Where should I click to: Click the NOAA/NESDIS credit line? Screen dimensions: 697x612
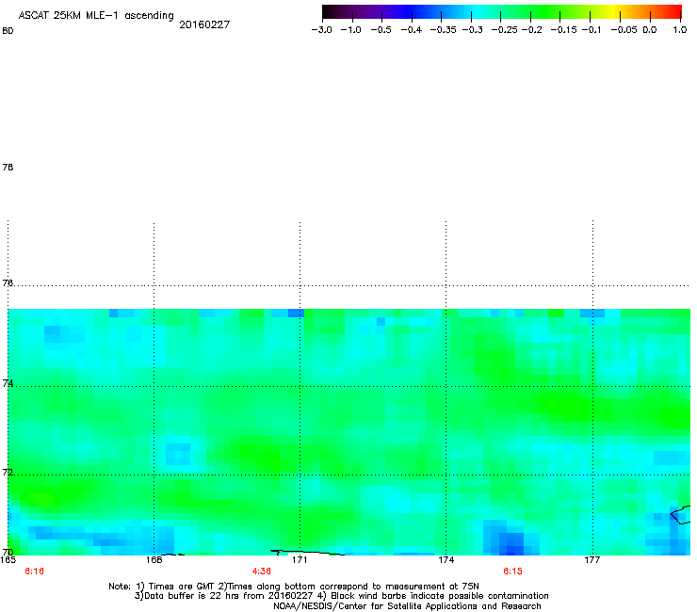(407, 606)
